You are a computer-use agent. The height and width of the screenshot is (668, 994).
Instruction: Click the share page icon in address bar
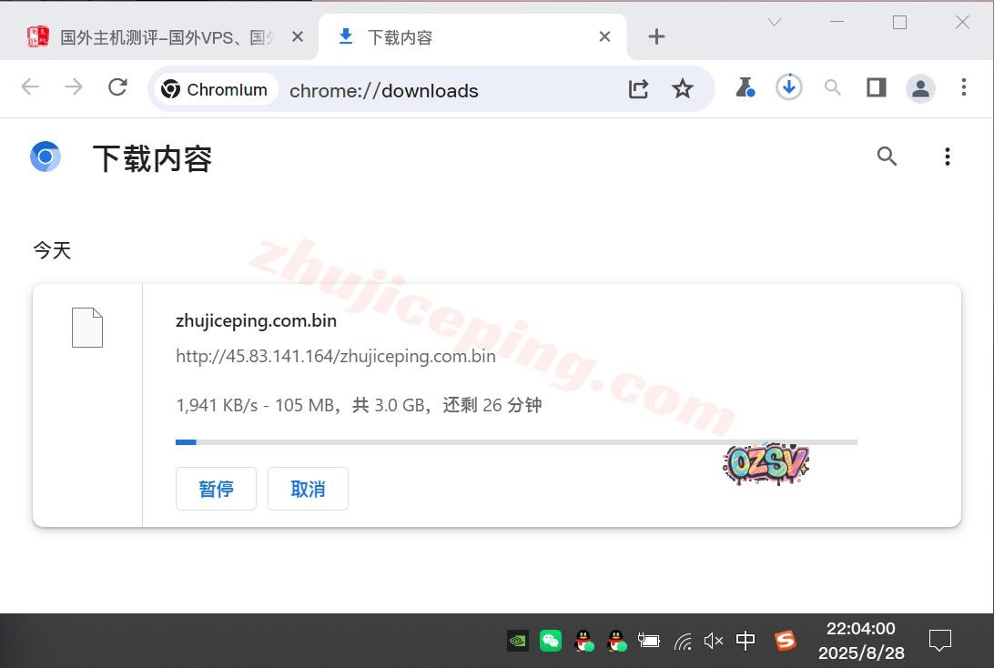638,88
